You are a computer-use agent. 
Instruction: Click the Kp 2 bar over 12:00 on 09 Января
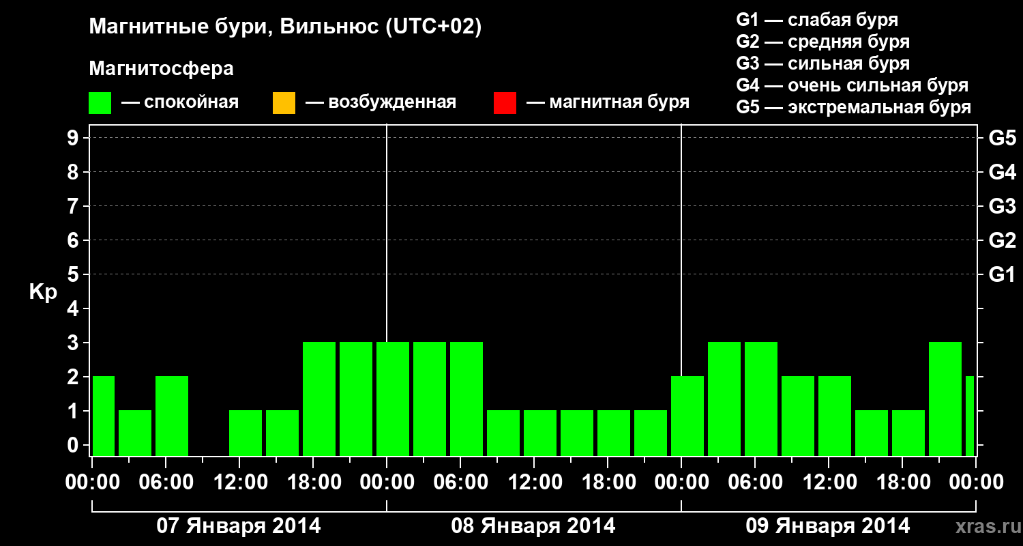coord(835,416)
